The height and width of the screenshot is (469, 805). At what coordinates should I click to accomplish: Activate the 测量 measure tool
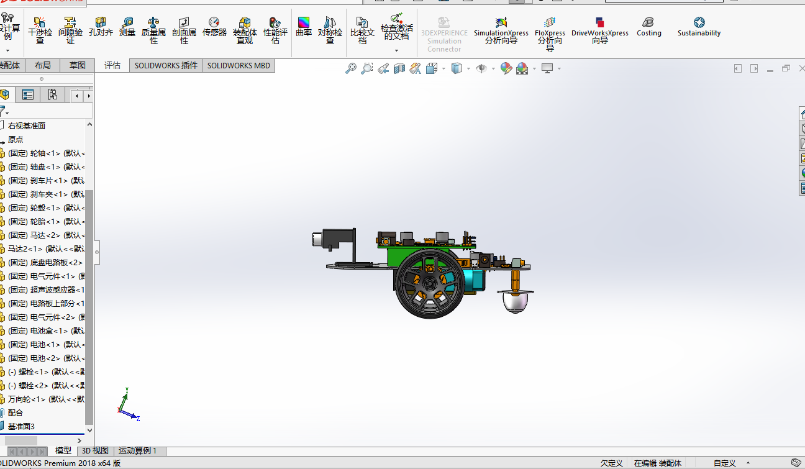click(x=127, y=27)
